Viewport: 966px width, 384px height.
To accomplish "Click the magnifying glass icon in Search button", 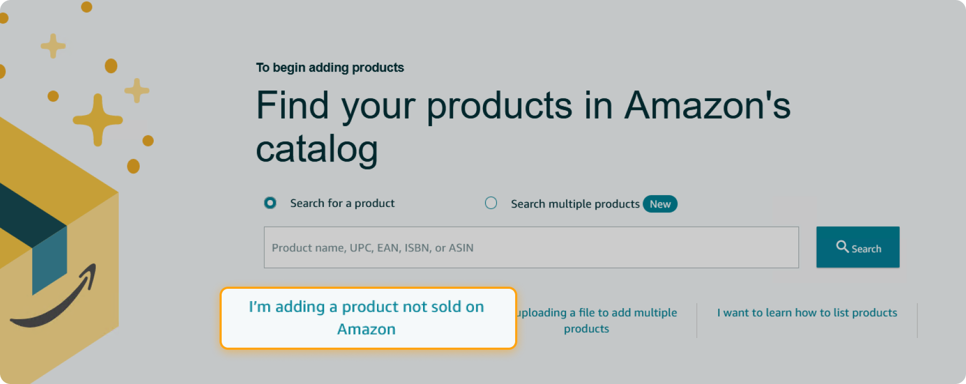I will pyautogui.click(x=843, y=247).
